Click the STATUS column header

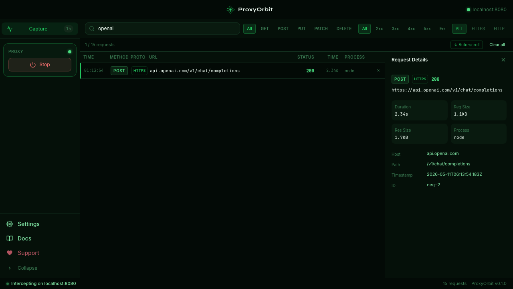click(306, 57)
